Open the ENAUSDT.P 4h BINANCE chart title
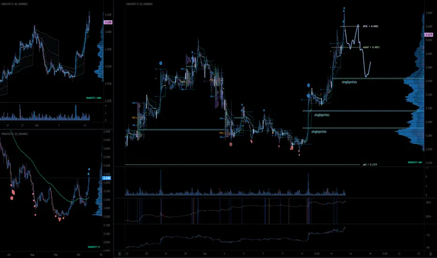The height and width of the screenshot is (258, 437). (14, 4)
